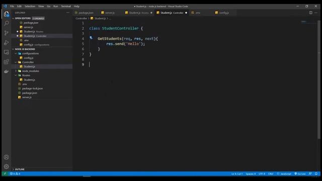Image resolution: width=322 pixels, height=181 pixels.
Task: Collapse the NODE JS BACKEND section
Action: (x=13, y=49)
